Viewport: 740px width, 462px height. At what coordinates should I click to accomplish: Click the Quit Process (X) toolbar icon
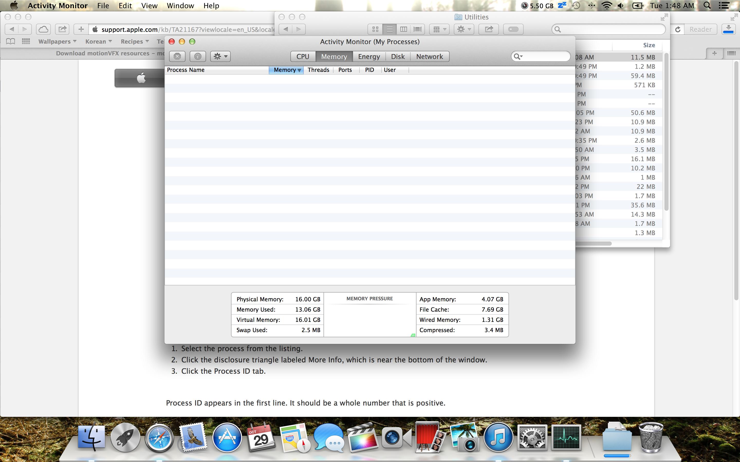click(x=177, y=56)
